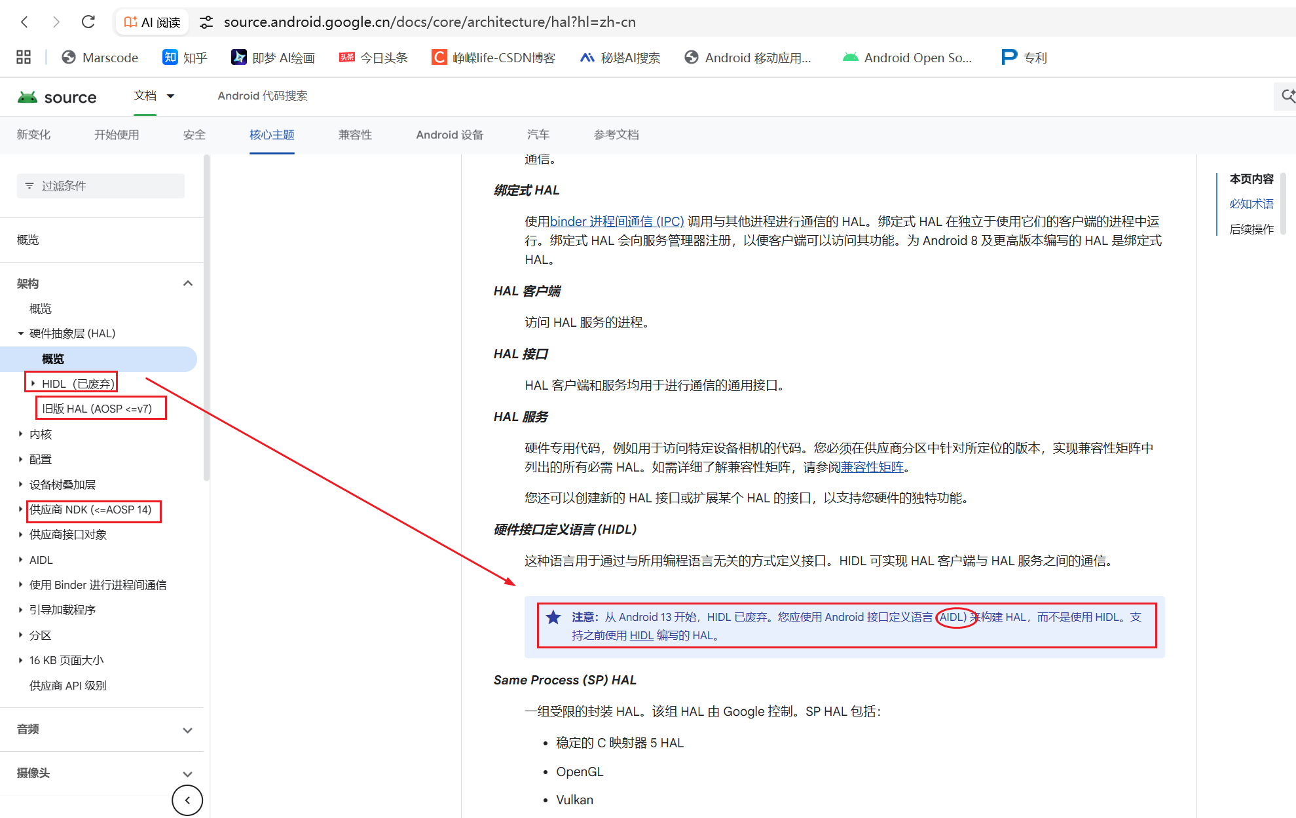Open the AI阅读 feature in the address bar

[x=151, y=22]
